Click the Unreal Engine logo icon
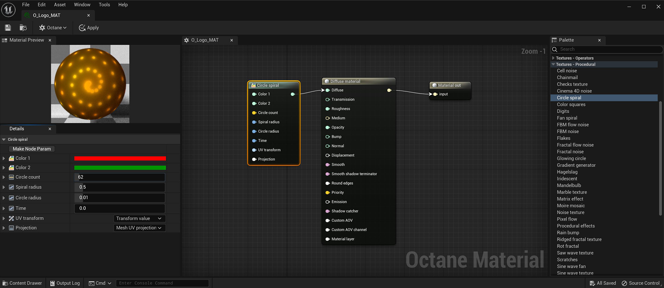Viewport: 664px width, 288px height. tap(8, 10)
